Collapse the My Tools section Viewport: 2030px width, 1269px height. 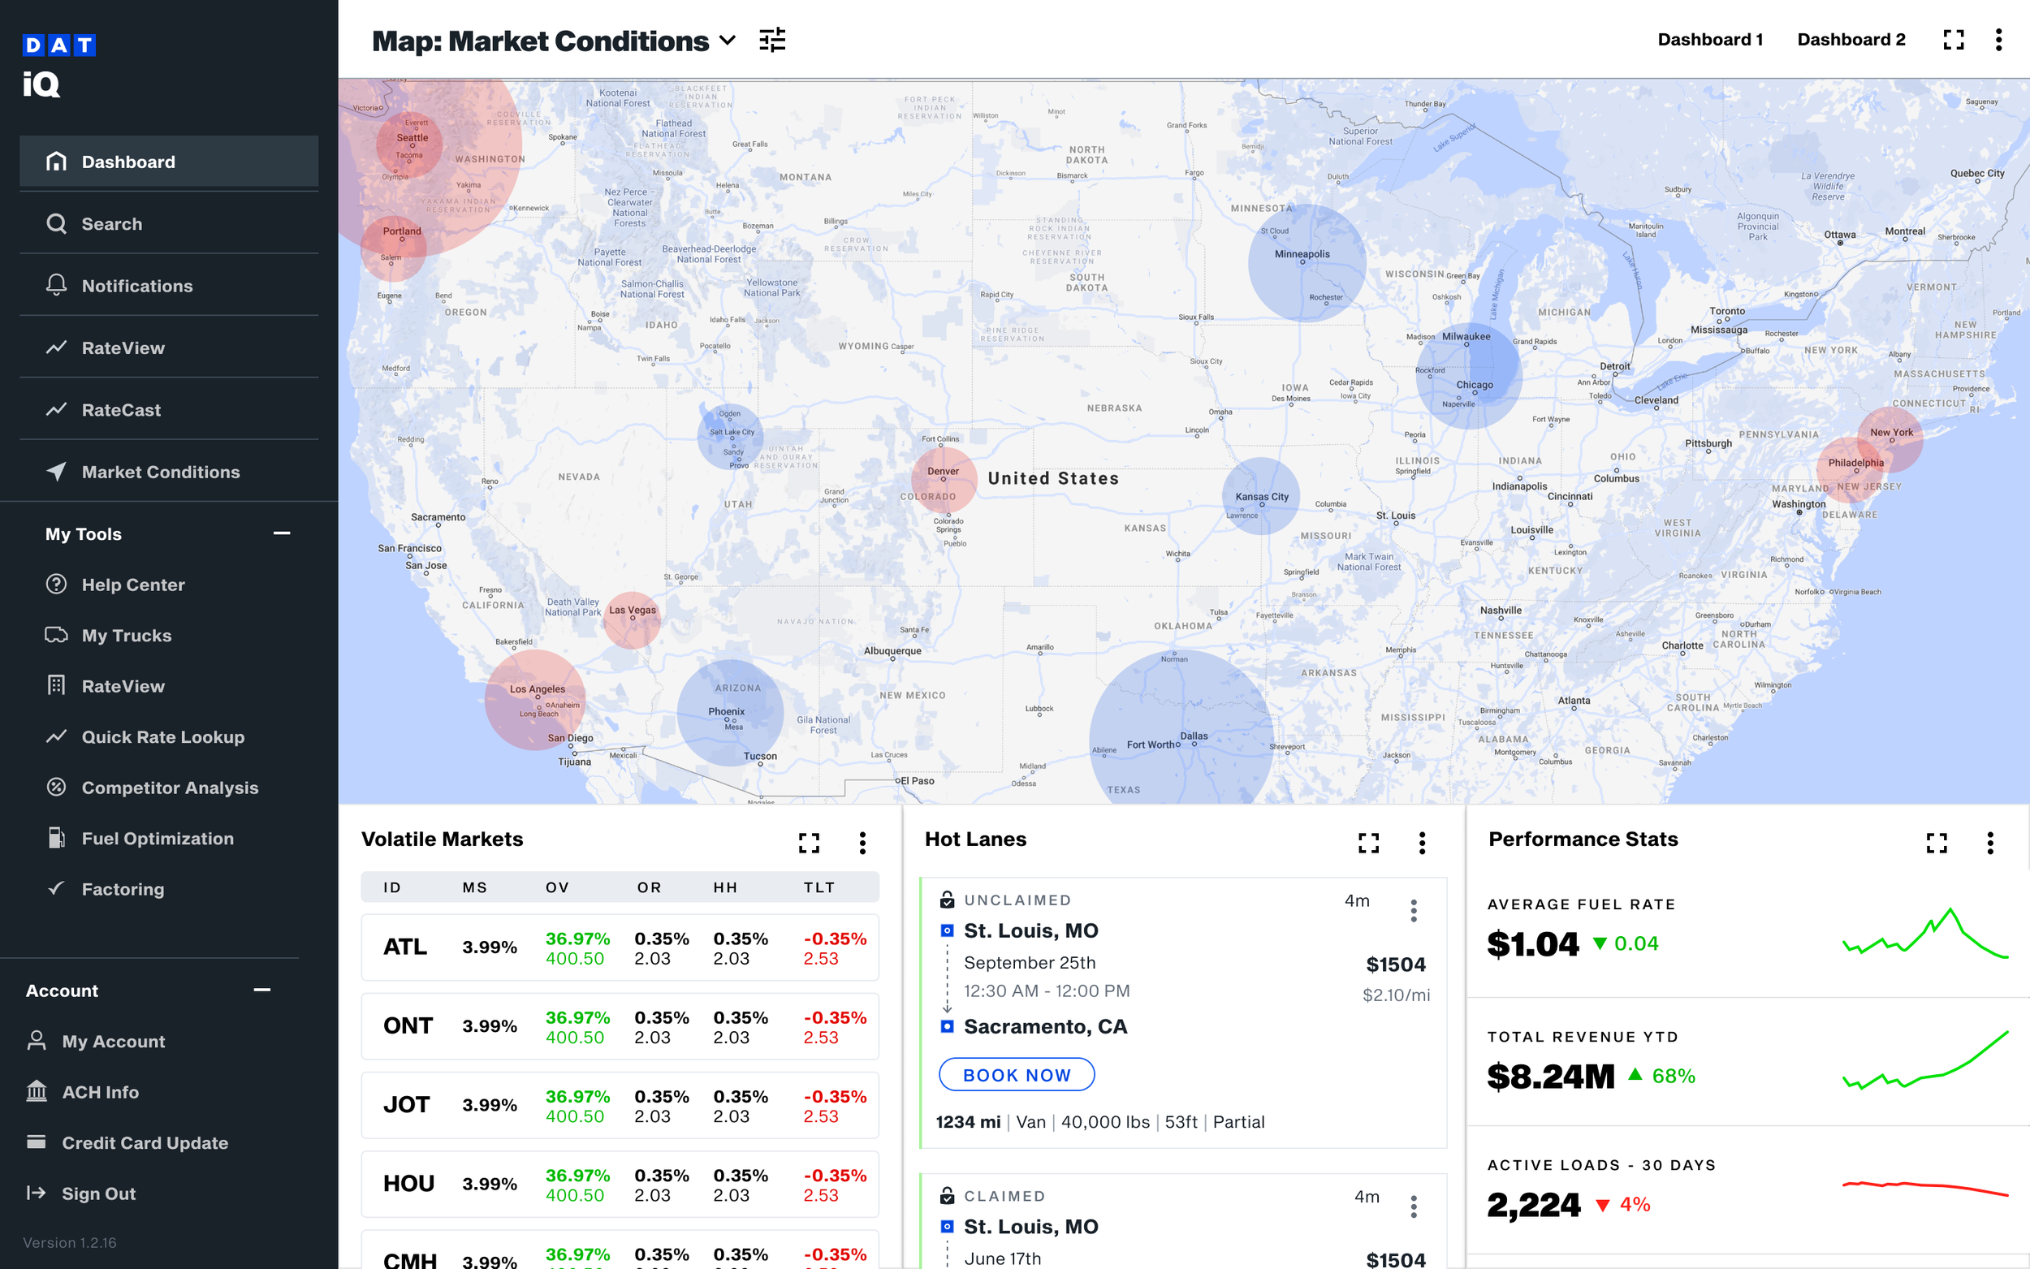tap(282, 533)
